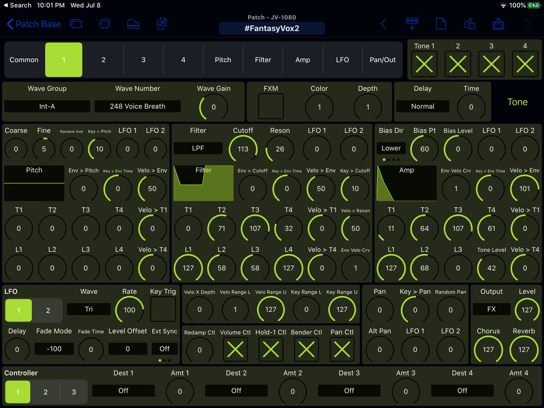Open Delay mode Normal dropdown
The image size is (544, 408).
(423, 107)
